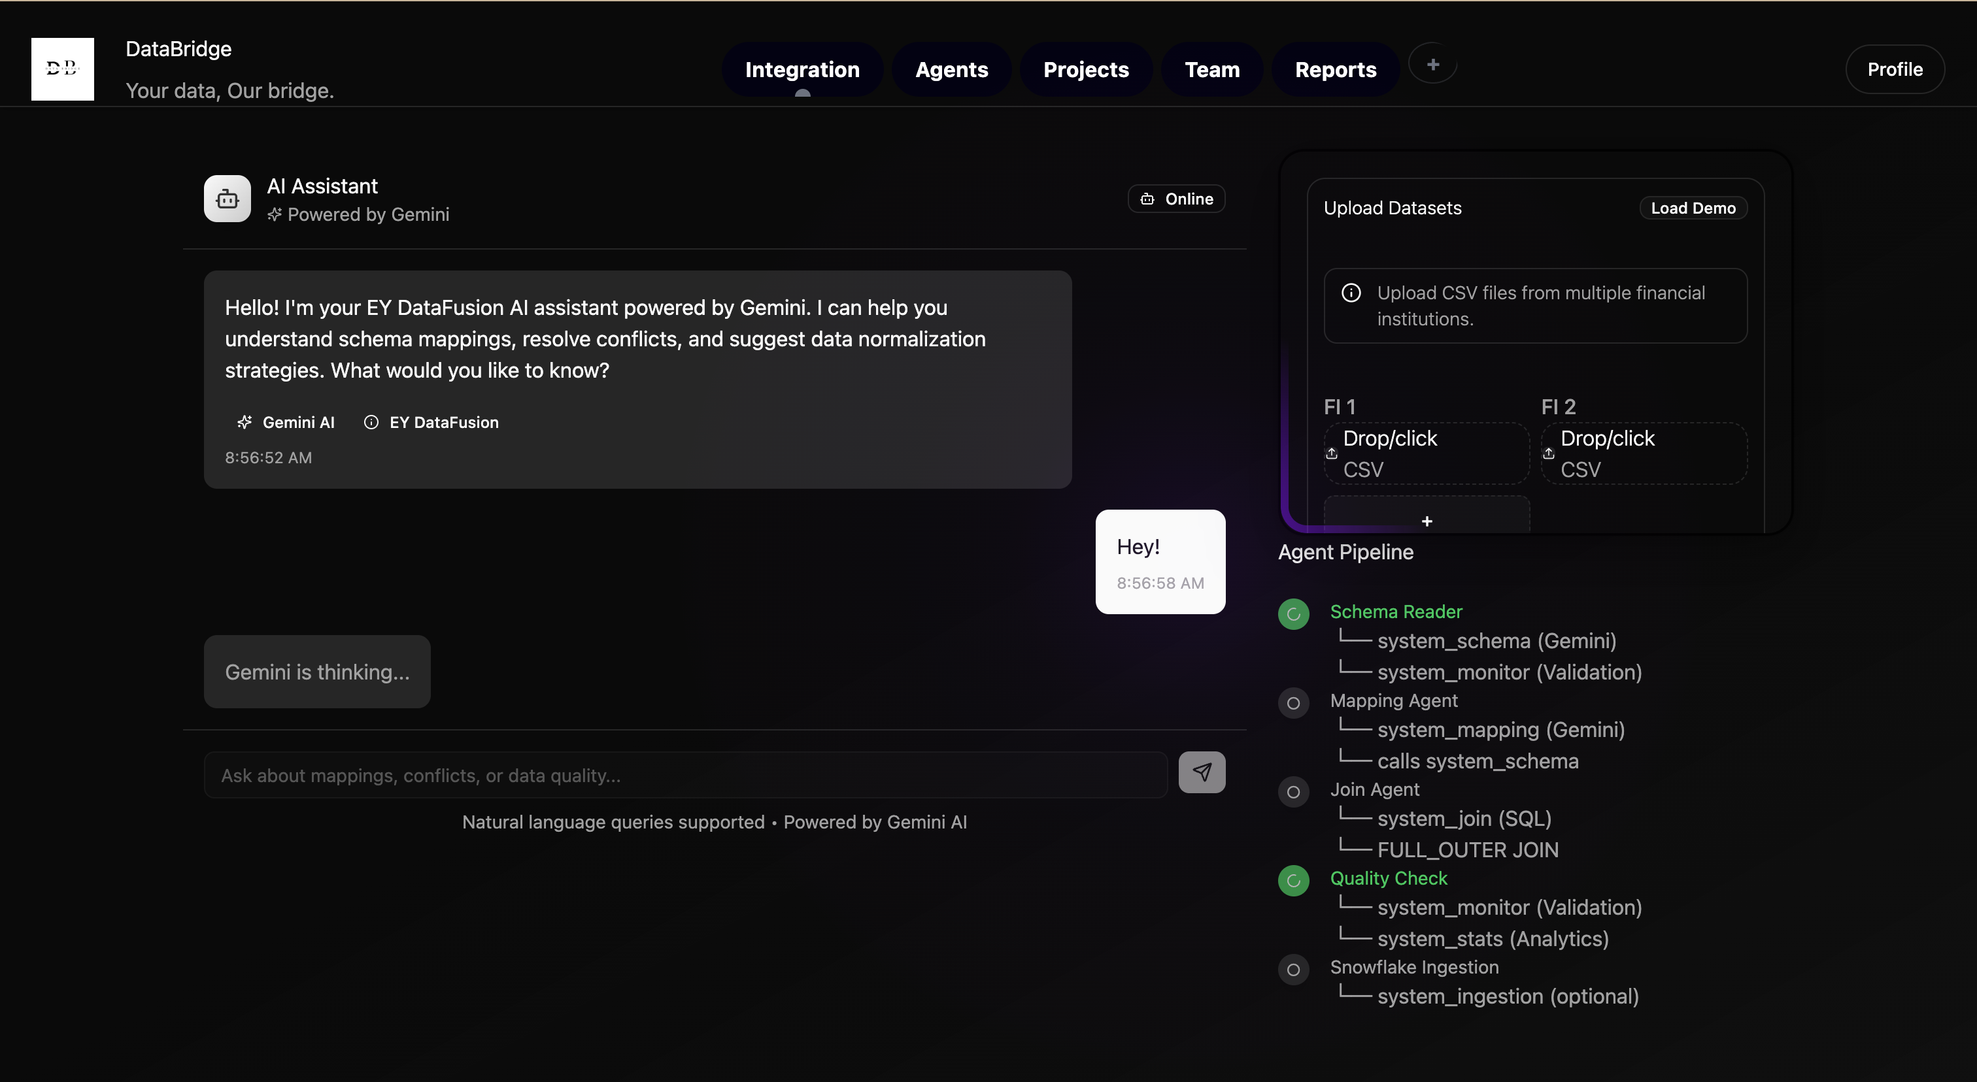Screen dimensions: 1977x1082
Task: Toggle the Snowflake Ingestion status circle
Action: coord(1293,970)
